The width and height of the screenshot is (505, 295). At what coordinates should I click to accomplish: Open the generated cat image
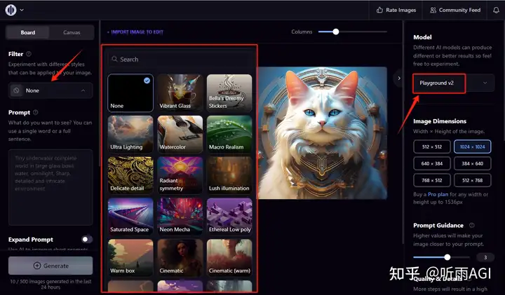point(323,133)
